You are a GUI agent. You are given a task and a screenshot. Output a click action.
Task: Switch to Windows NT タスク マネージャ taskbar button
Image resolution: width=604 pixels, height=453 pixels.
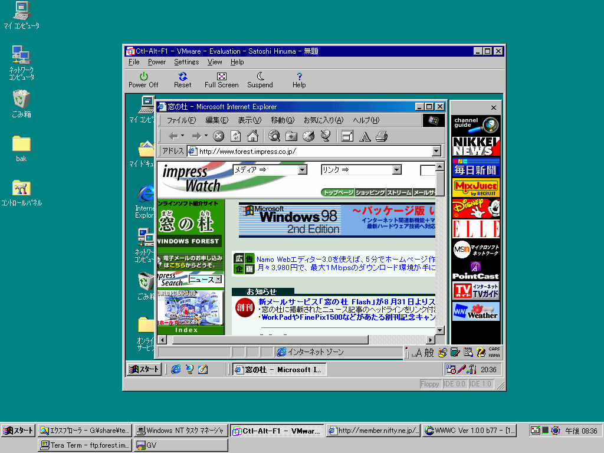tap(180, 430)
